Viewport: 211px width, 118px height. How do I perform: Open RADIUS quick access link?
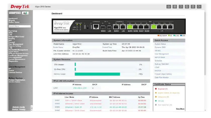(x=158, y=71)
